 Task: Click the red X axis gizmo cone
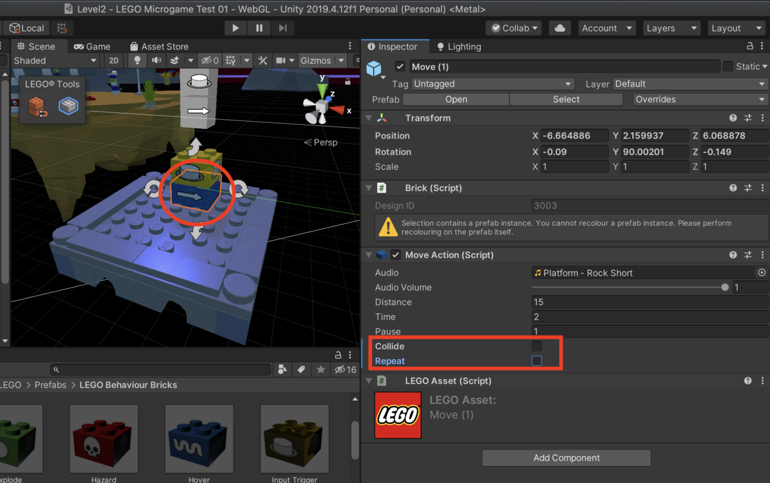[338, 110]
